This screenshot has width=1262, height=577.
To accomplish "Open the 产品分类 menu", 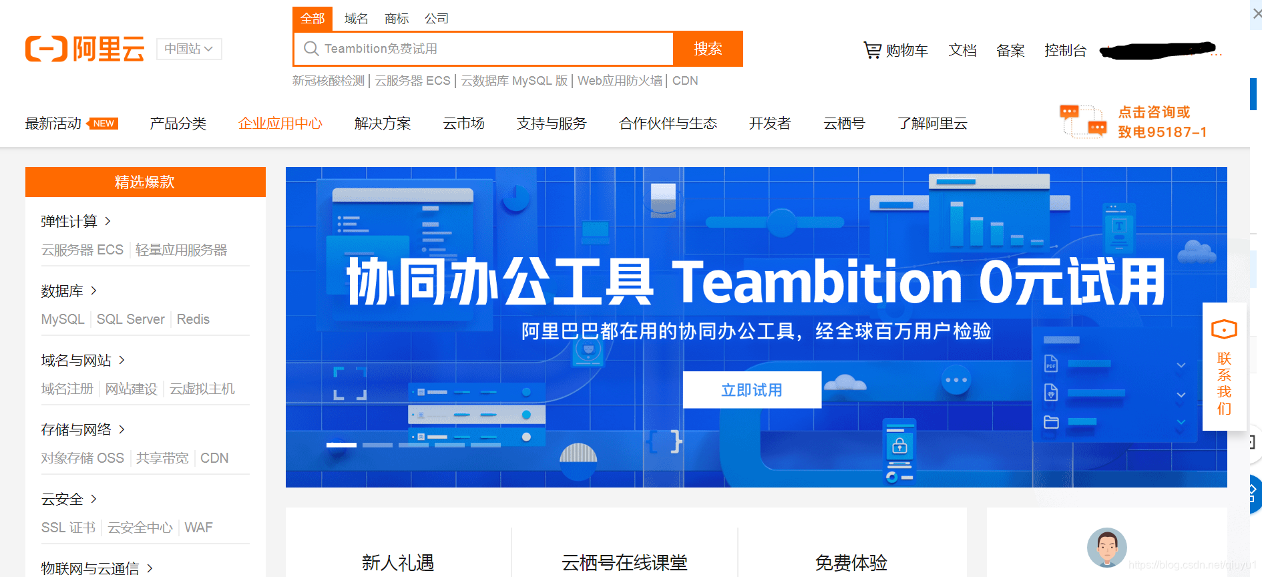I will (x=178, y=124).
